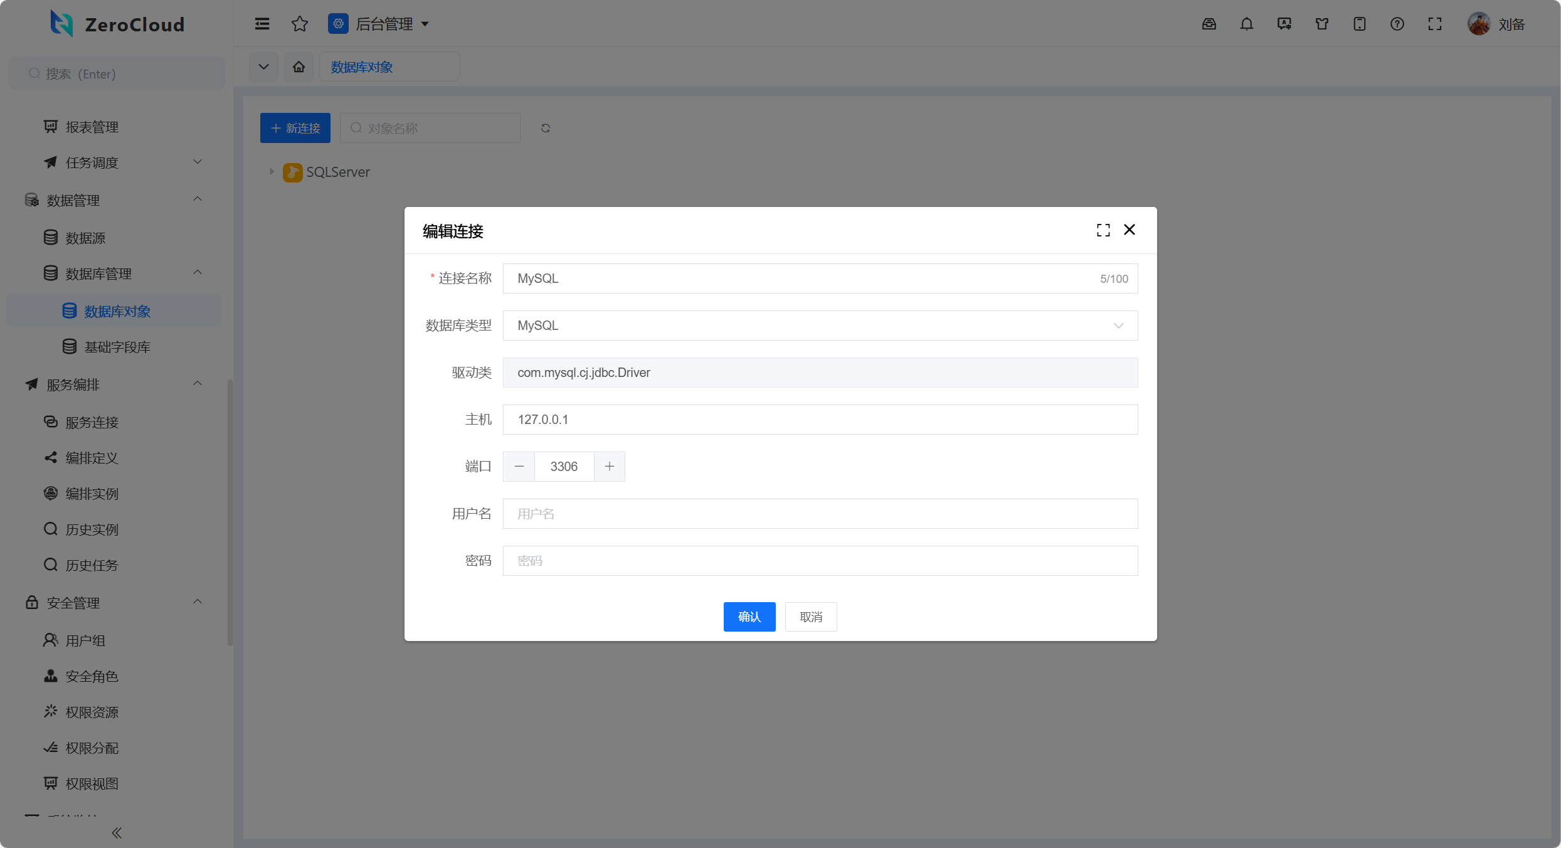Increase port number with plus button
The width and height of the screenshot is (1561, 848).
[x=609, y=467]
